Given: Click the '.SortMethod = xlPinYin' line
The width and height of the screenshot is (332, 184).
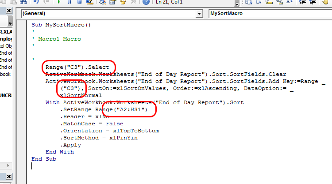Looking at the screenshot, I should pyautogui.click(x=99, y=138).
